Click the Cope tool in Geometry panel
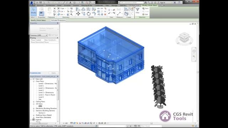 [61, 9]
